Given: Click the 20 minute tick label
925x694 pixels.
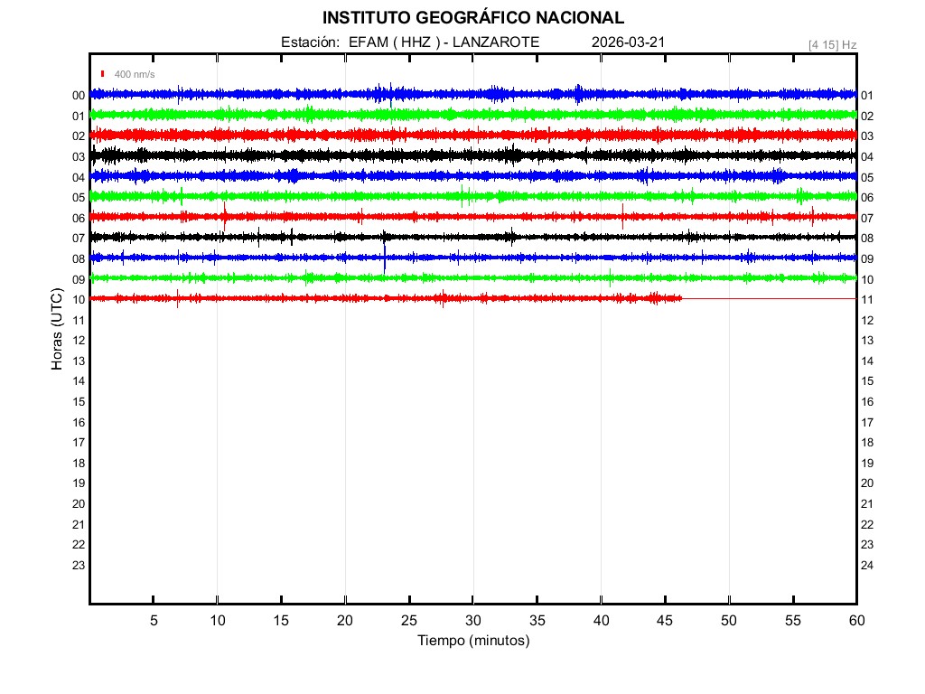Looking at the screenshot, I should tap(345, 620).
